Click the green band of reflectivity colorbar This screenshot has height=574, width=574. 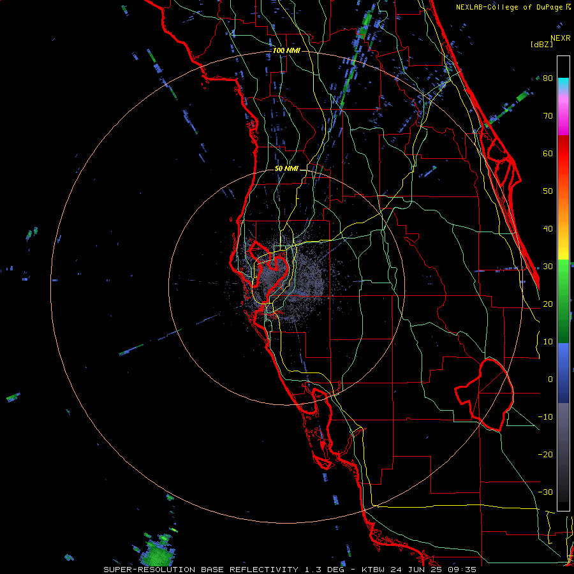tap(563, 301)
